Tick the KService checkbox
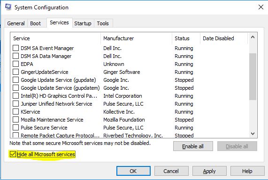This screenshot has width=268, height=180. pyautogui.click(x=16, y=112)
